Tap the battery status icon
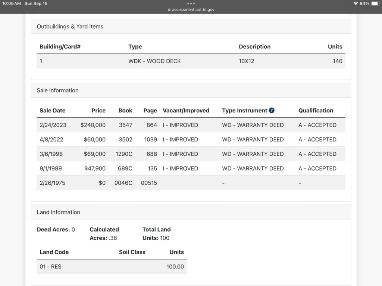 (375, 3)
